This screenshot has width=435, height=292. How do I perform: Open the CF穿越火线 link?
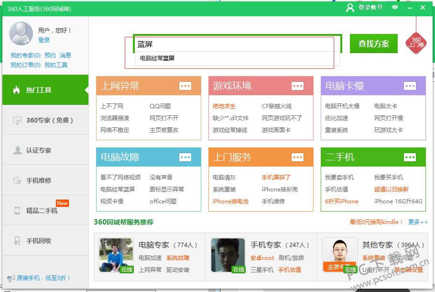click(277, 106)
